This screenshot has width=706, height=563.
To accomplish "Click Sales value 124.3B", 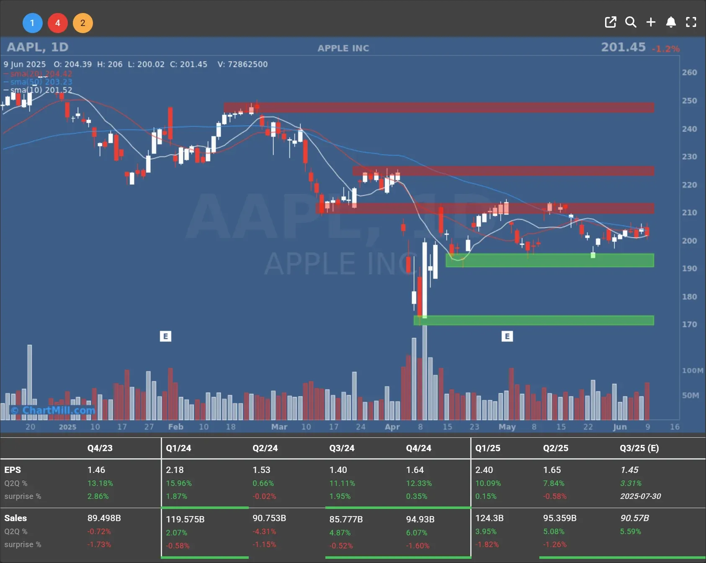I will (490, 518).
